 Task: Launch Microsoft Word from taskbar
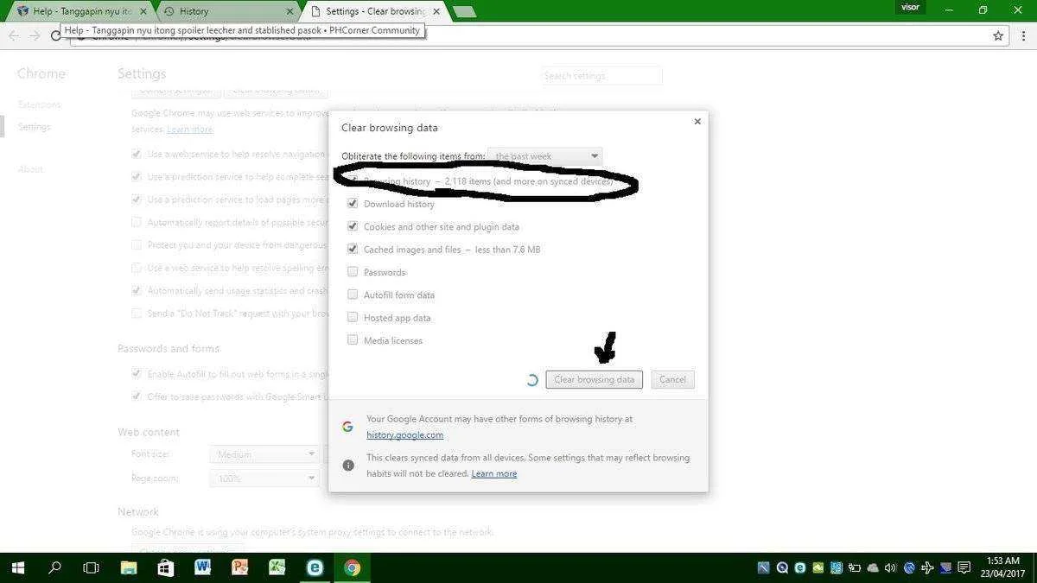(x=203, y=567)
